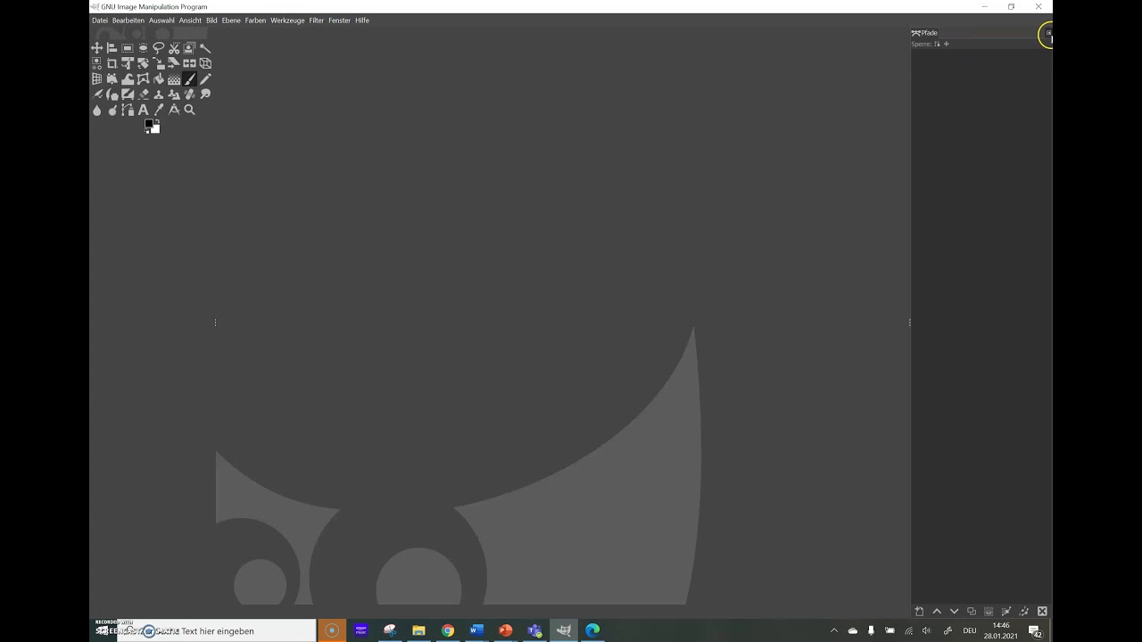Select the 3D Transform cube tool
The height and width of the screenshot is (642, 1142).
[205, 63]
